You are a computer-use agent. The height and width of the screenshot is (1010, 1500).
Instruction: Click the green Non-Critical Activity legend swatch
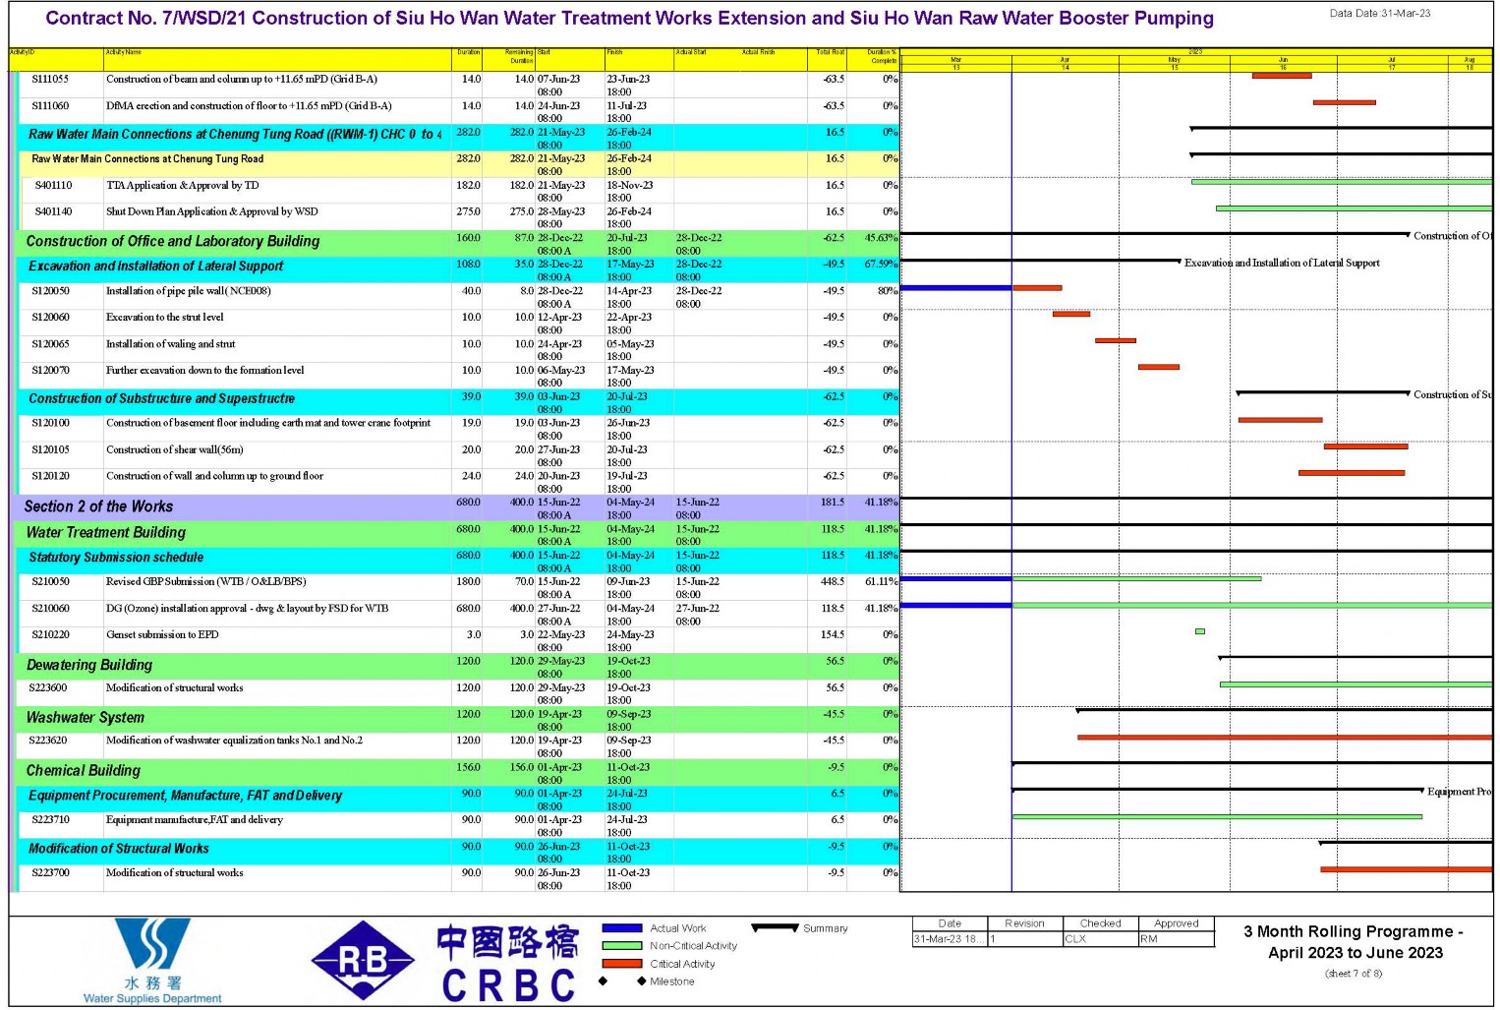coord(621,946)
